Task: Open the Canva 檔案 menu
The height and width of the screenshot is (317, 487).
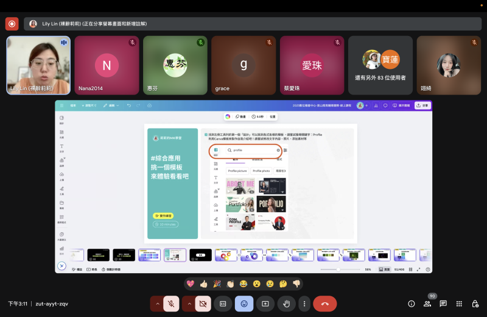Action: click(73, 105)
